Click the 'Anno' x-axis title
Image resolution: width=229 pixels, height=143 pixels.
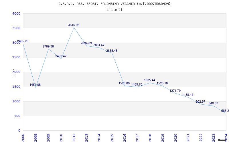coord(222,140)
